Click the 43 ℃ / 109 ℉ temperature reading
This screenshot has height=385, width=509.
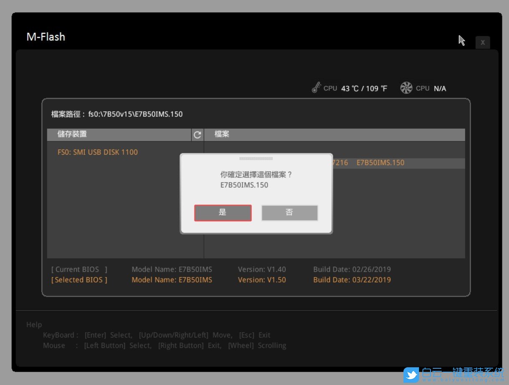(364, 88)
